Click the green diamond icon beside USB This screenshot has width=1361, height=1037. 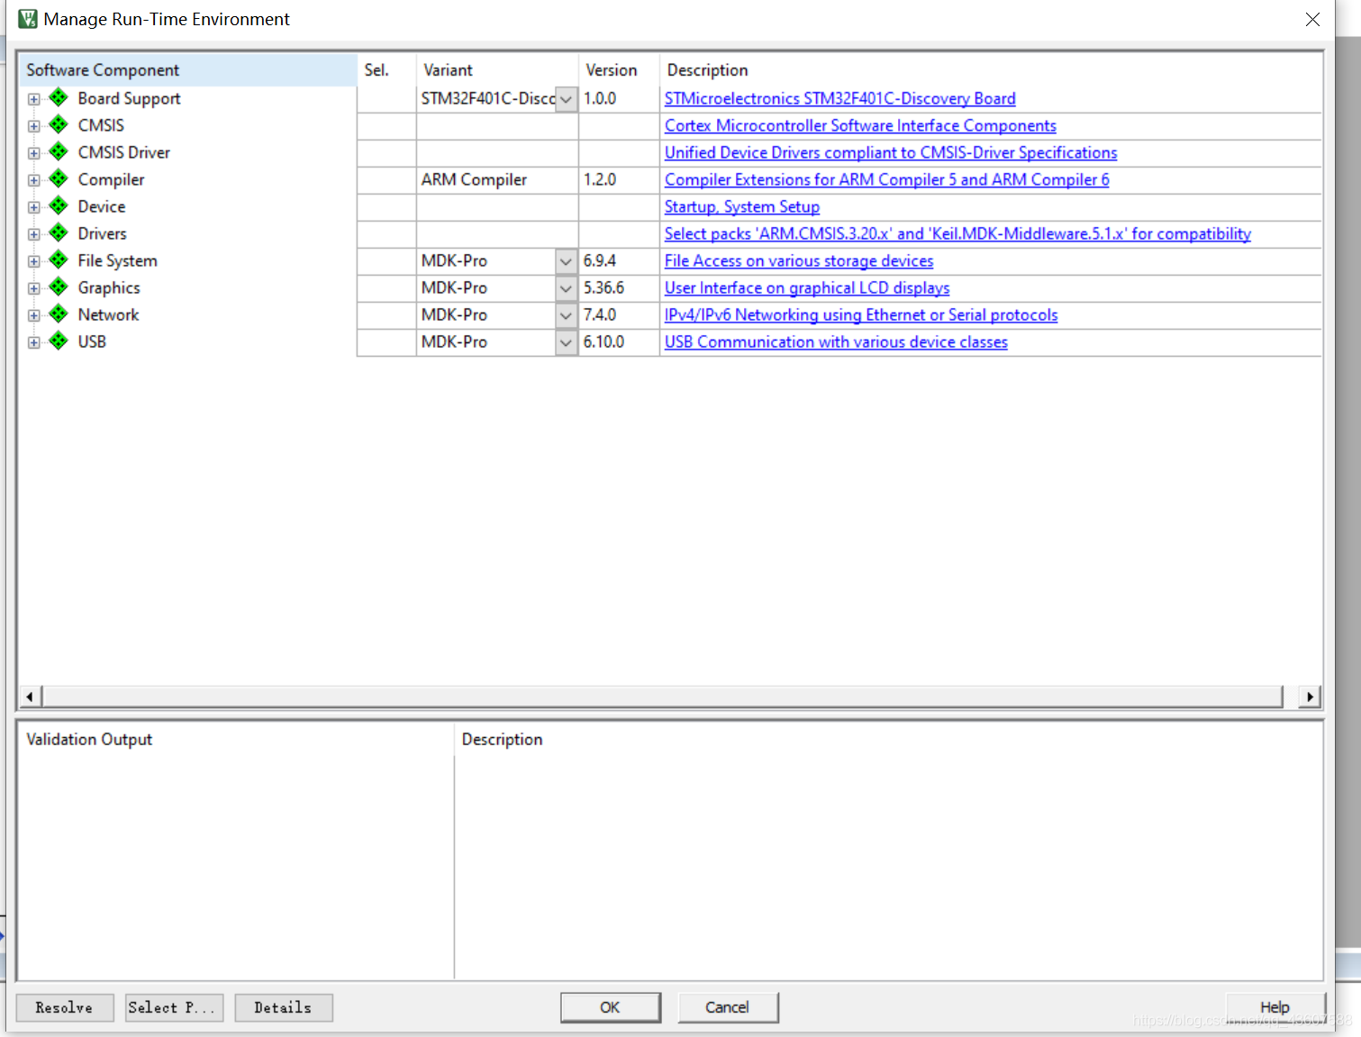59,341
